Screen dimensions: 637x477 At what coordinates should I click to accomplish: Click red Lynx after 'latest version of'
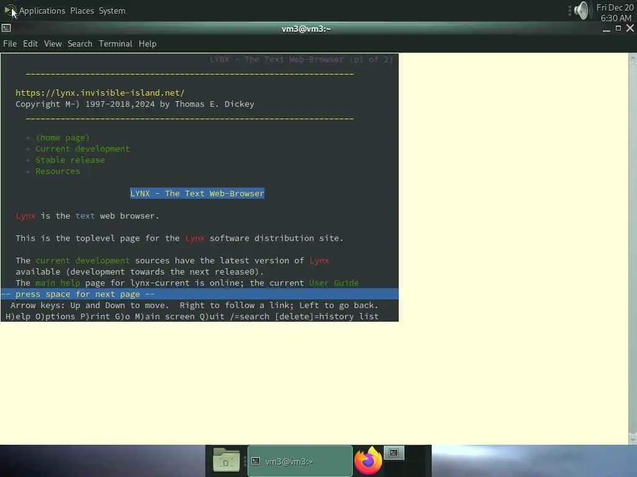[x=319, y=260]
